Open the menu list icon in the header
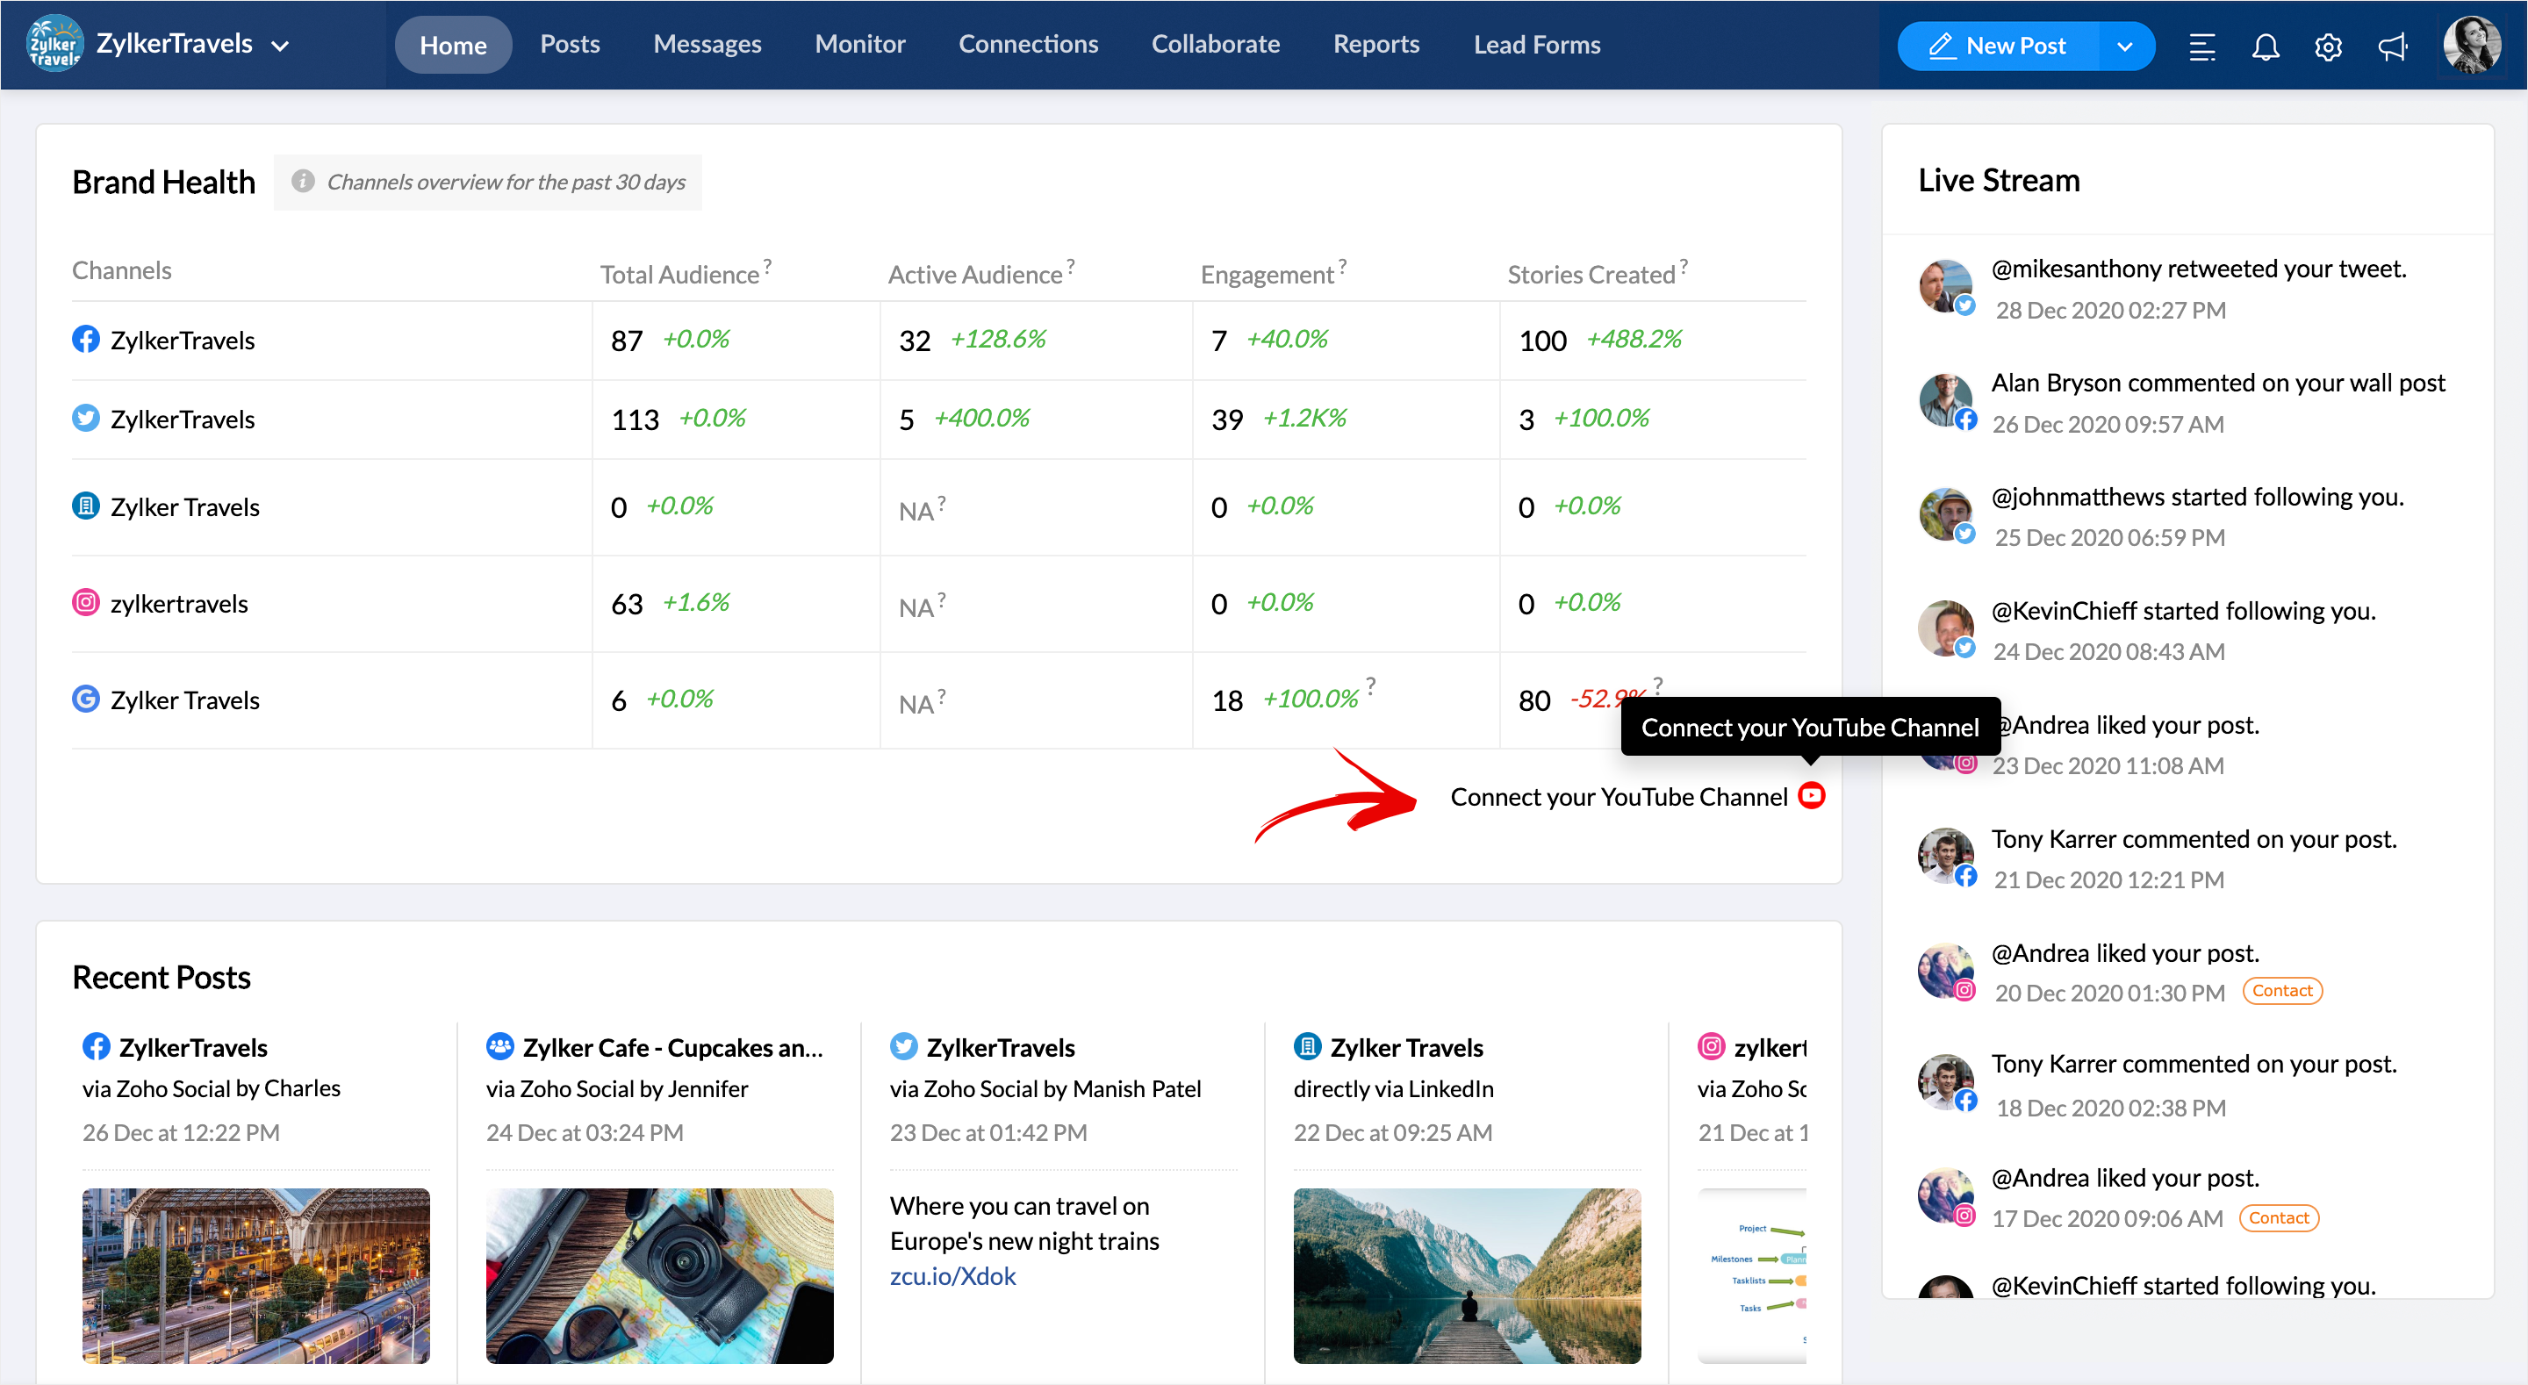 tap(2201, 47)
